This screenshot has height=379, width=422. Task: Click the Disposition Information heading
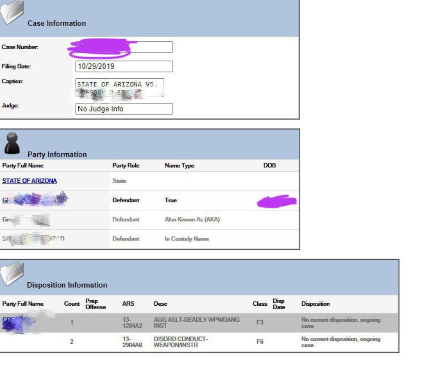[67, 285]
